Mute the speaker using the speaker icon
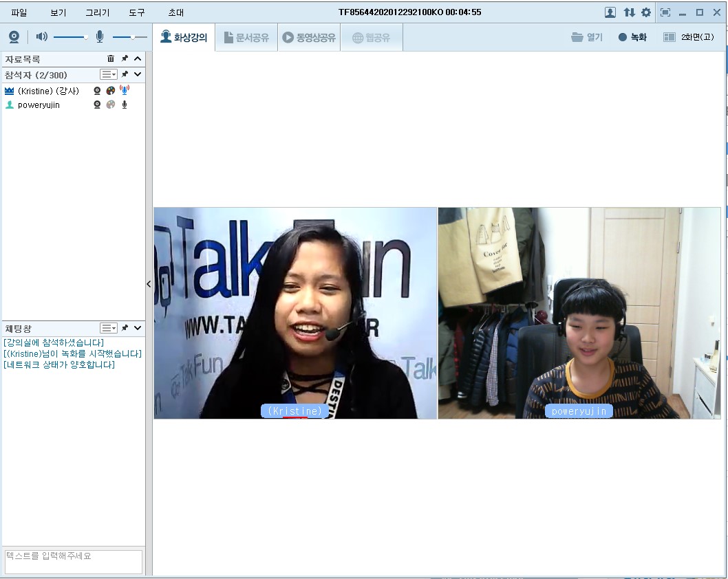The height and width of the screenshot is (579, 728). pos(42,37)
